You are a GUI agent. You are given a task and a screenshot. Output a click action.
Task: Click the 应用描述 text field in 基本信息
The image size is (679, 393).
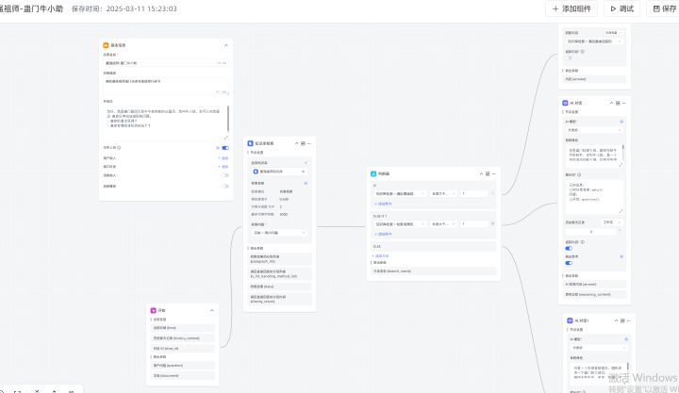tap(165, 82)
